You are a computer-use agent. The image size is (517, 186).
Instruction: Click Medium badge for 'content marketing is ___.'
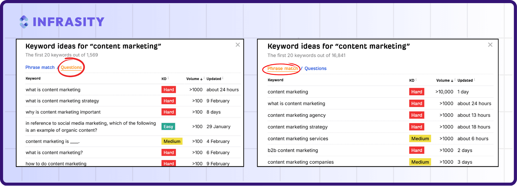[x=172, y=142]
